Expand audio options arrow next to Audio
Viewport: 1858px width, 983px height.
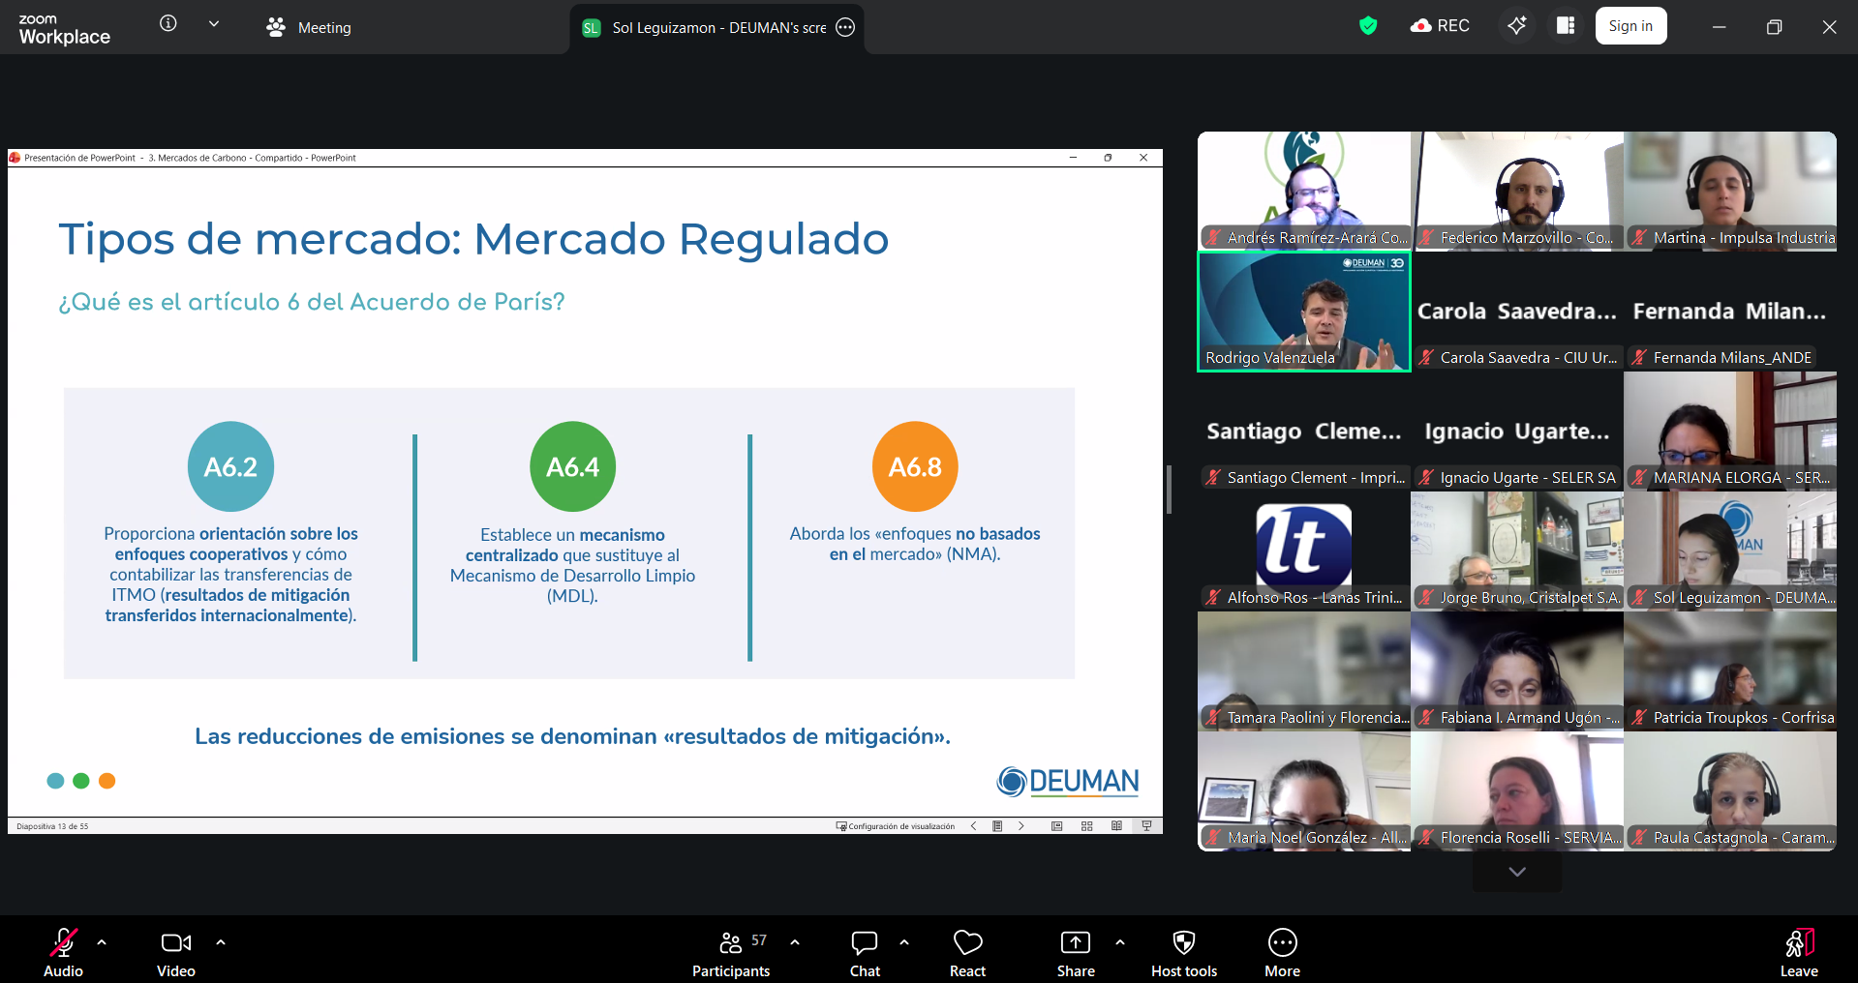(102, 941)
